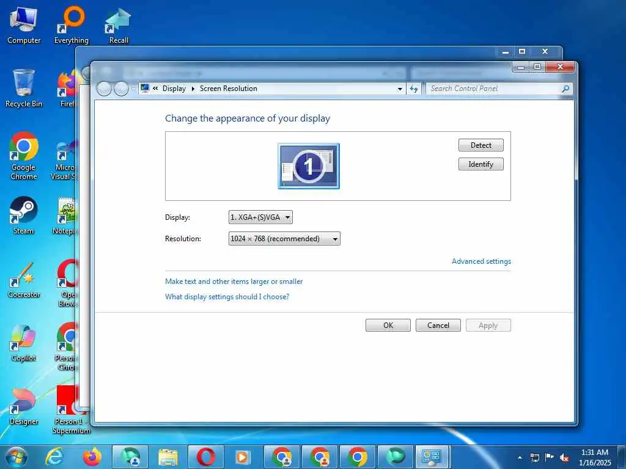Confirm settings with the OK button
The height and width of the screenshot is (469, 626).
click(x=388, y=325)
